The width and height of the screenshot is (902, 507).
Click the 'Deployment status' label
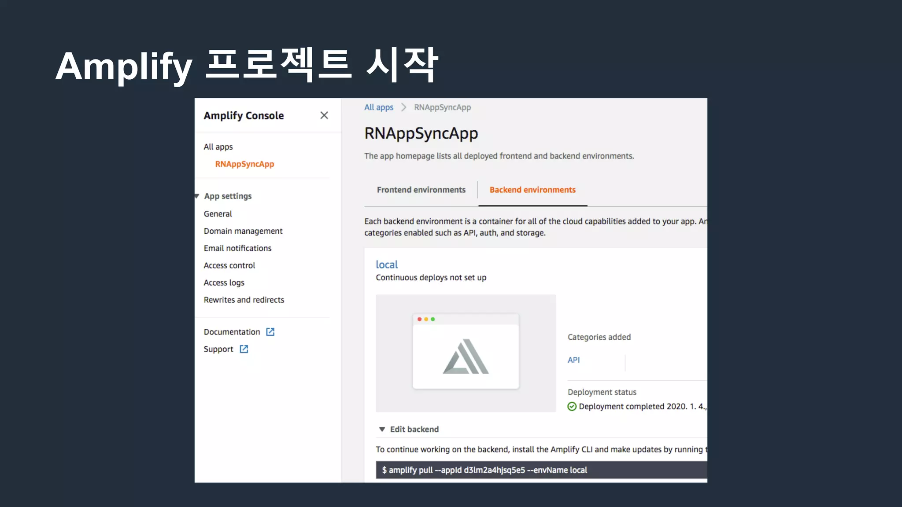pyautogui.click(x=602, y=392)
